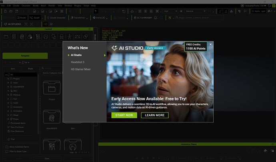The image size is (276, 162).
Task: Switch to the Pack tab
Action: click(x=30, y=69)
